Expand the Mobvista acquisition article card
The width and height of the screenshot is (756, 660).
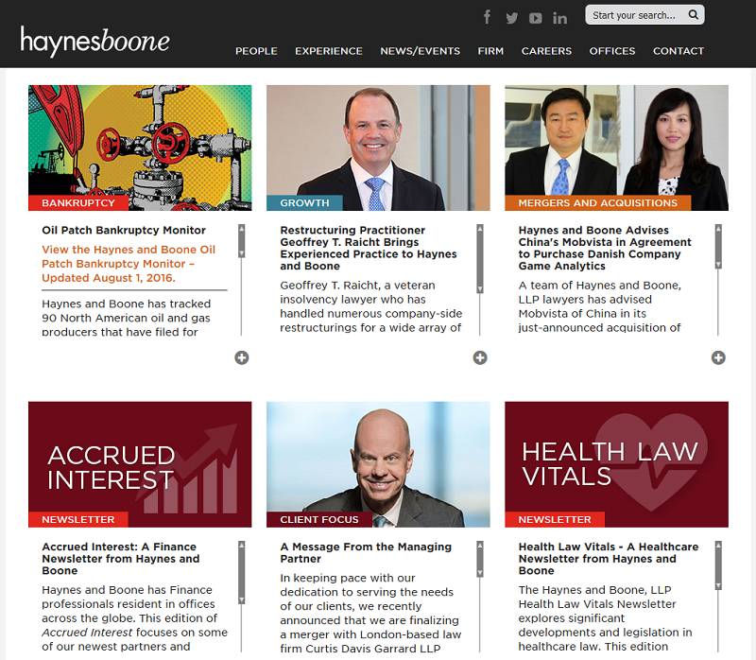pyautogui.click(x=718, y=357)
